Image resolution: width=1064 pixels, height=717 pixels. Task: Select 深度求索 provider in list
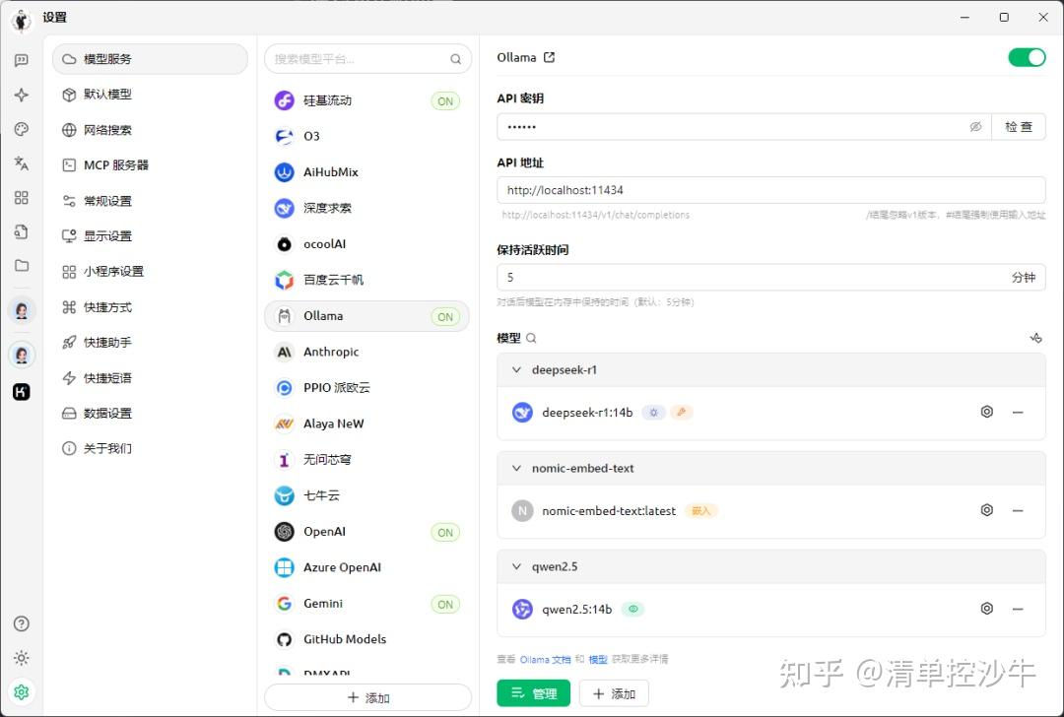tap(367, 208)
